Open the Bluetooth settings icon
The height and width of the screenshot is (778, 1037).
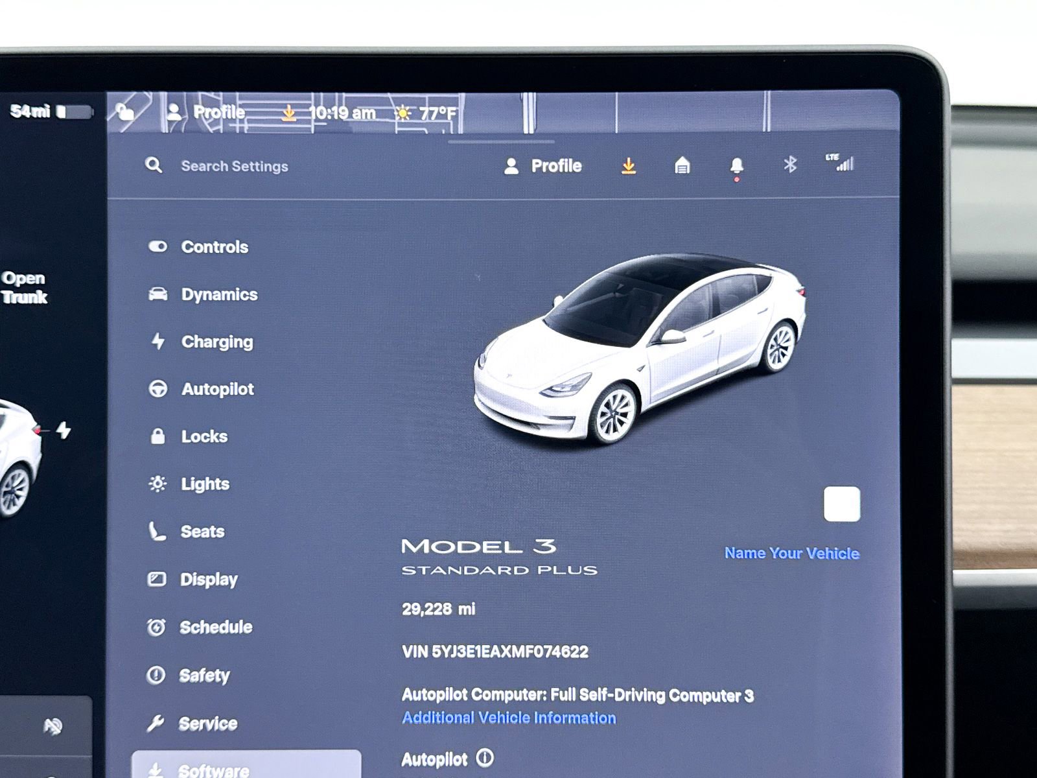click(789, 165)
